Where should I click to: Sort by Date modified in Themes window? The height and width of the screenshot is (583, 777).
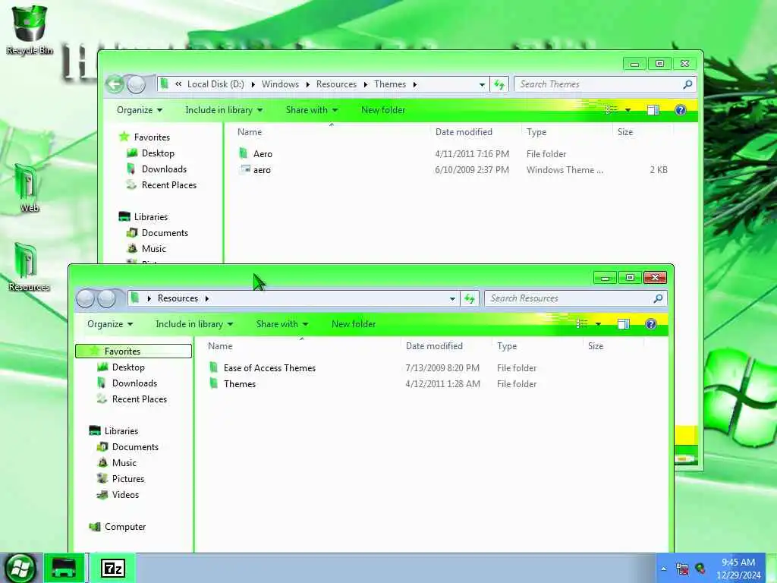[464, 132]
